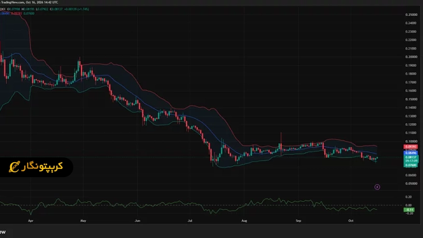Click the 0.06000 price axis label

(411, 175)
